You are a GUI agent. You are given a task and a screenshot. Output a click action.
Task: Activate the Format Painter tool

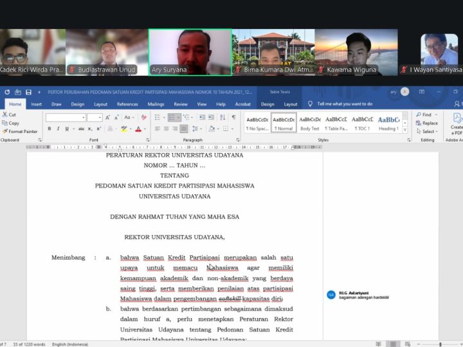20,131
